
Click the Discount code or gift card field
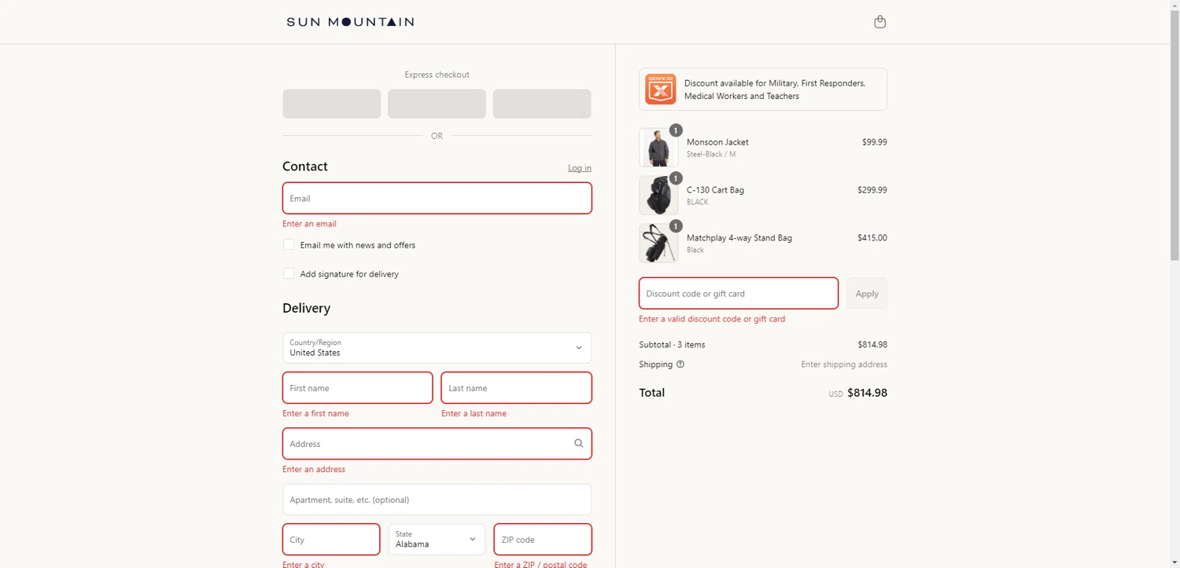pos(739,293)
